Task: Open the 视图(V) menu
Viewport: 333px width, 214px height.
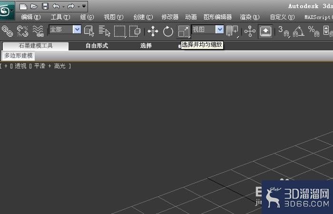Action: click(x=114, y=17)
